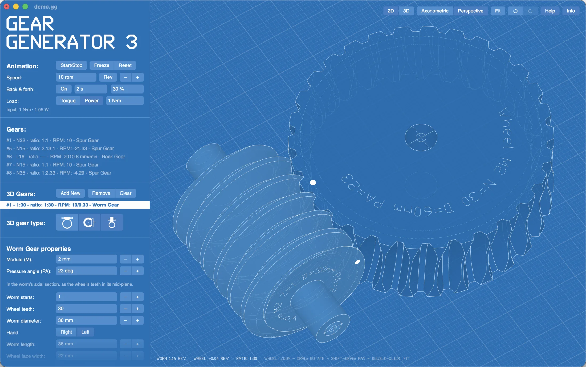Screen dimensions: 586x367
Task: Click Start/Stop animation button
Action: pyautogui.click(x=71, y=65)
